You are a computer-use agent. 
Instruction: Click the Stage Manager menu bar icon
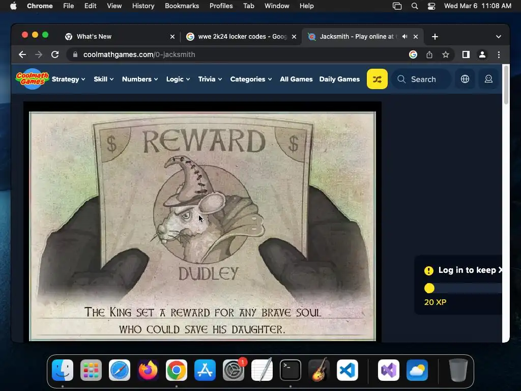click(397, 6)
